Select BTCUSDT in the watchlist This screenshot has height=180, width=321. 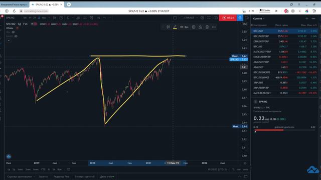285,31
